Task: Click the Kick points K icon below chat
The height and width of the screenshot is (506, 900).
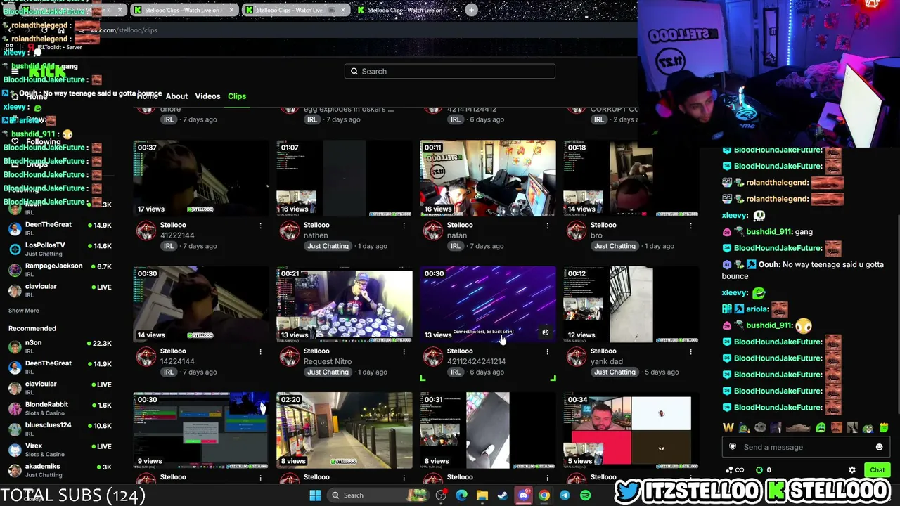Action: 759,470
